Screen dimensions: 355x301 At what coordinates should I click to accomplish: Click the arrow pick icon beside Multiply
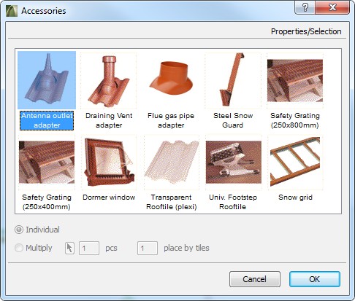69,248
